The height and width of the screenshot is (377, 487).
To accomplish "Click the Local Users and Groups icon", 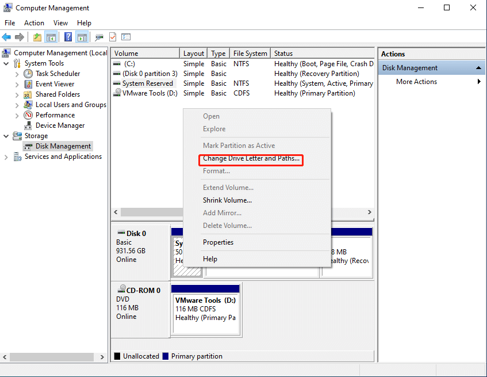I will point(28,105).
